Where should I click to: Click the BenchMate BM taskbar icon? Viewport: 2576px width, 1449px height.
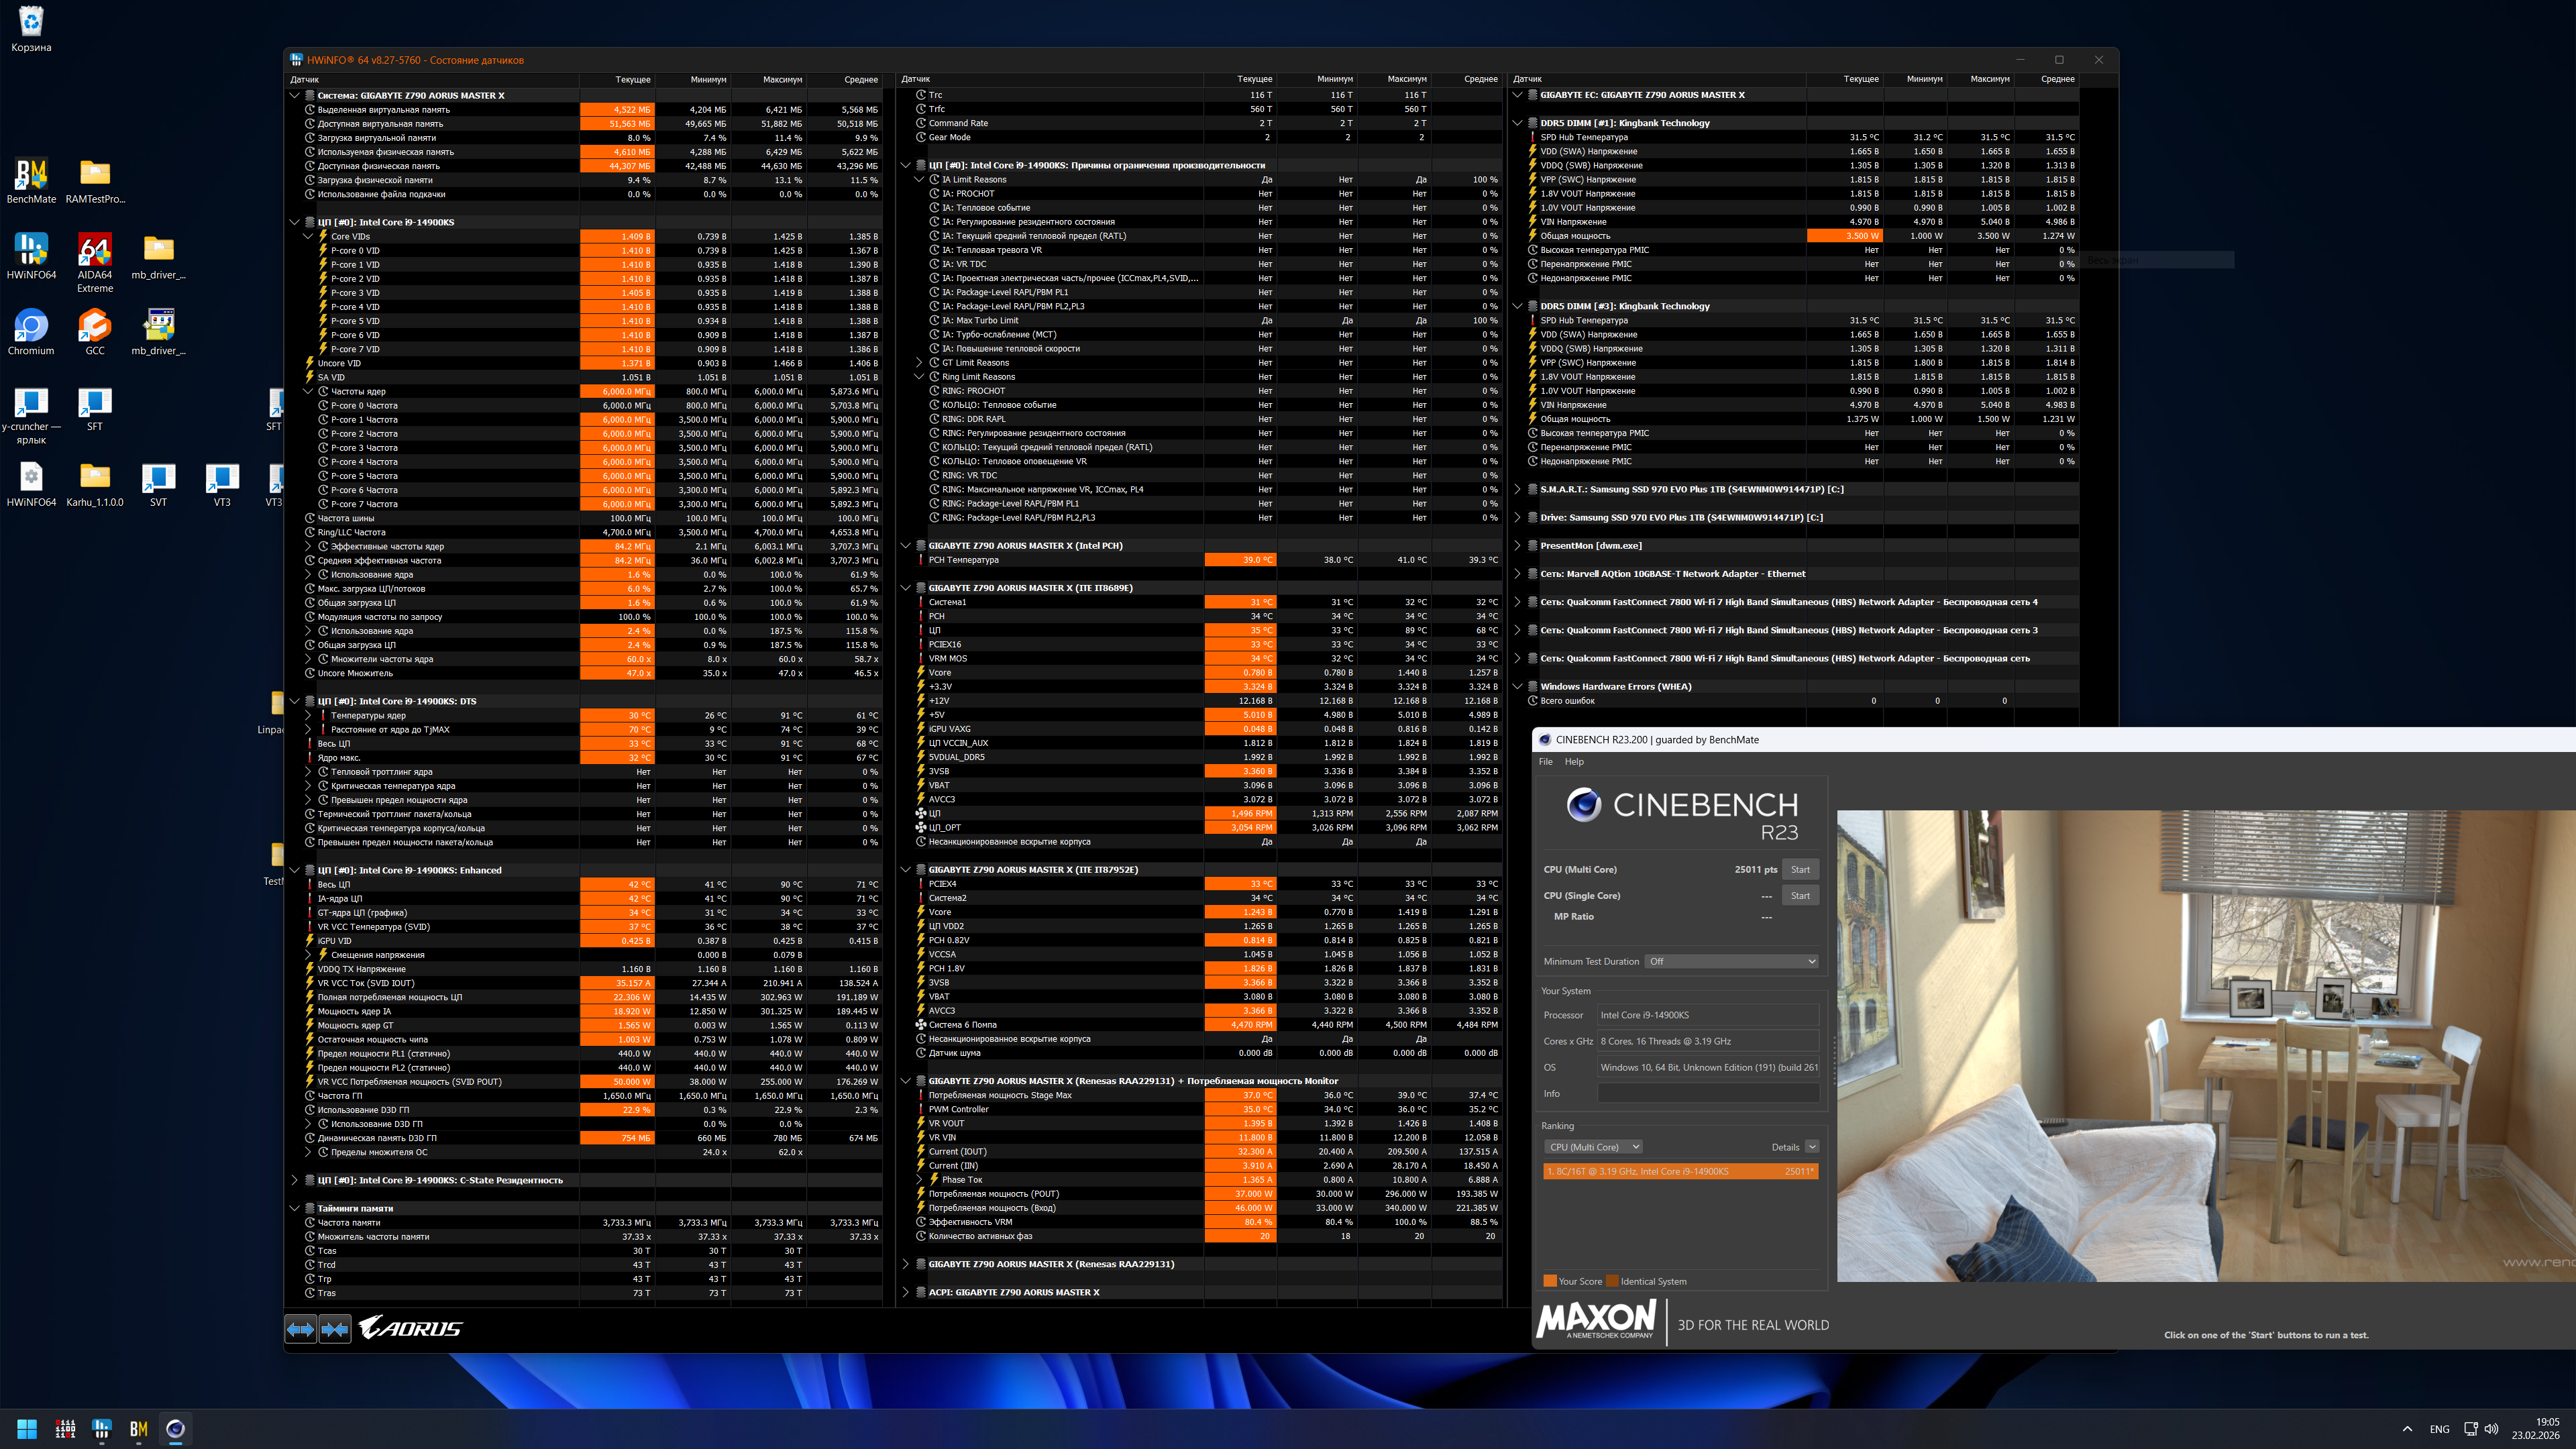139,1429
